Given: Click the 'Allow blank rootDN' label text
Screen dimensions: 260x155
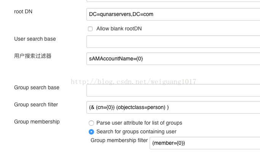Looking at the screenshot, I should [119, 28].
